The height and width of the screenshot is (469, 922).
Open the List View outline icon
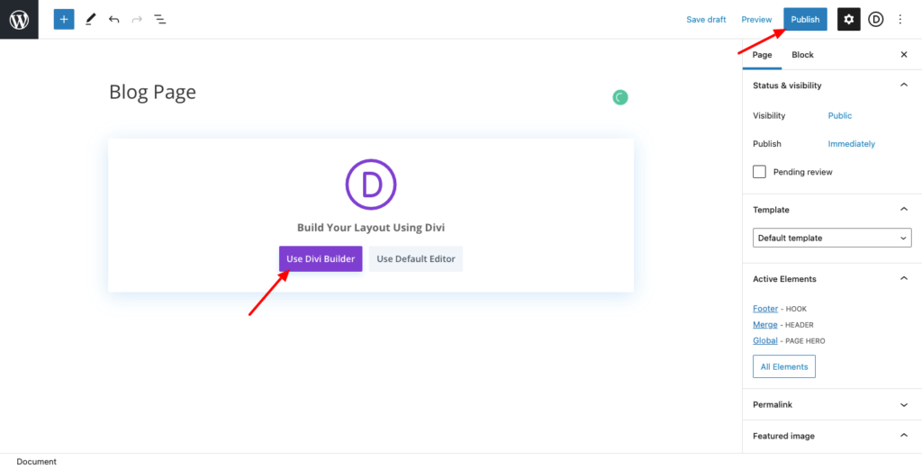160,20
